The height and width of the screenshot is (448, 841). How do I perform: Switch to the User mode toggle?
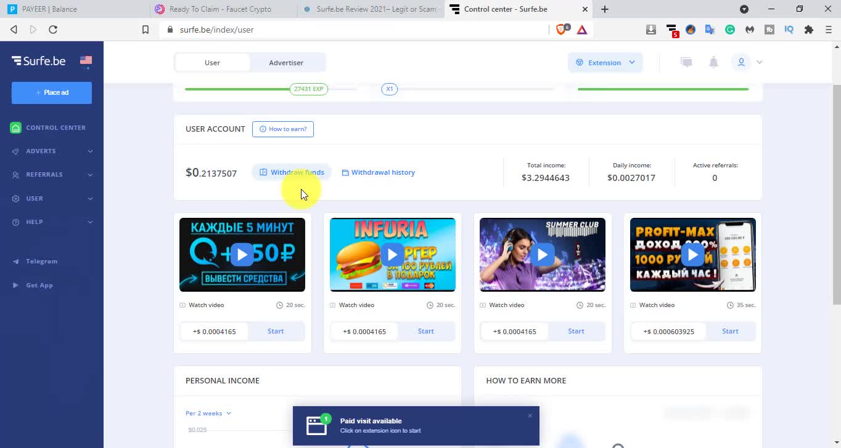pos(212,63)
